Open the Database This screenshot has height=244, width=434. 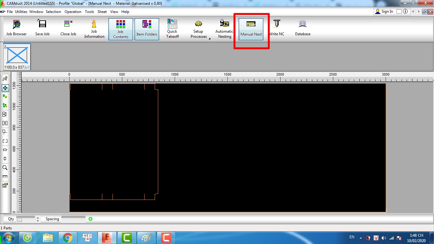[303, 29]
